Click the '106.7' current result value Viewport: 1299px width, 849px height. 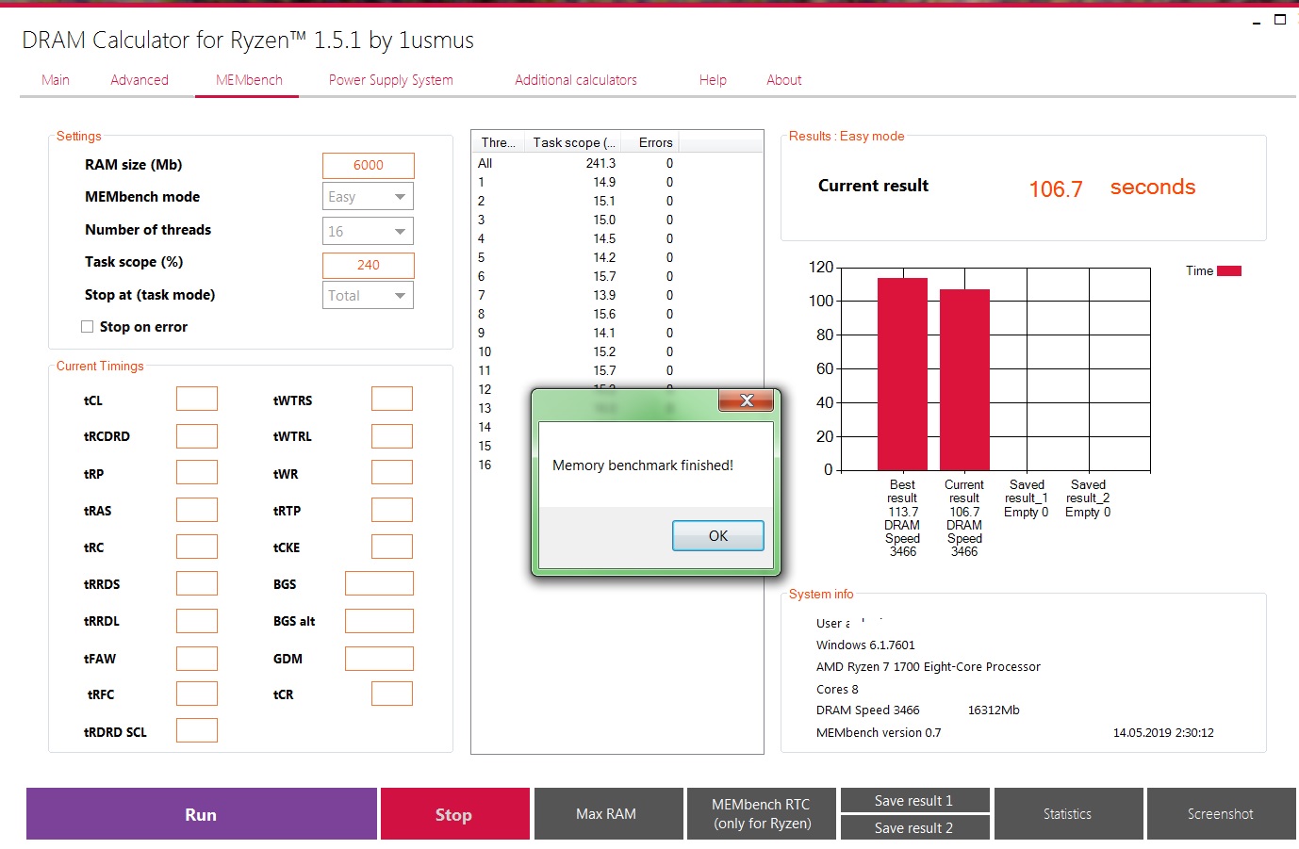click(x=1056, y=189)
